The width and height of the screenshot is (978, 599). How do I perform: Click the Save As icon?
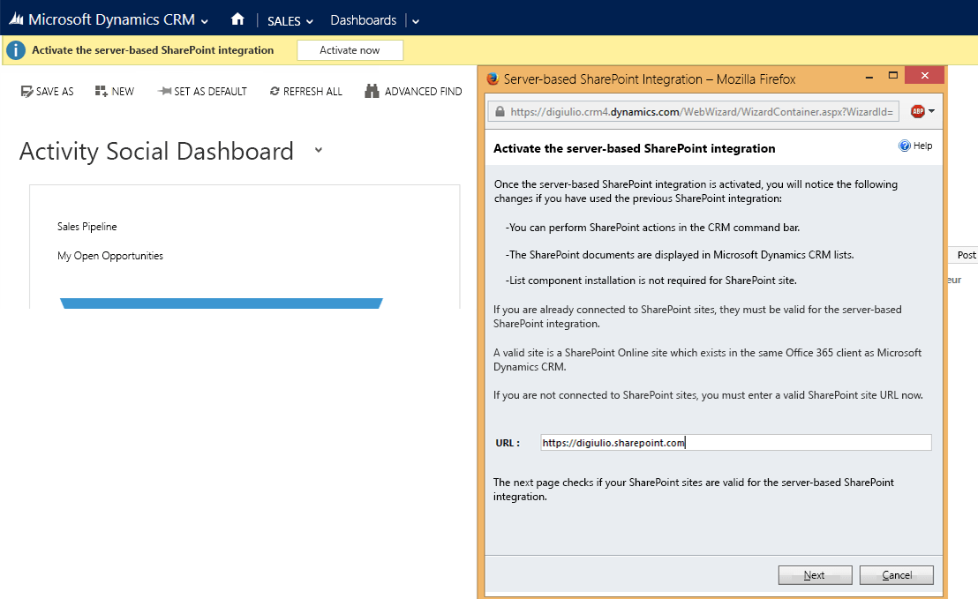(x=26, y=92)
